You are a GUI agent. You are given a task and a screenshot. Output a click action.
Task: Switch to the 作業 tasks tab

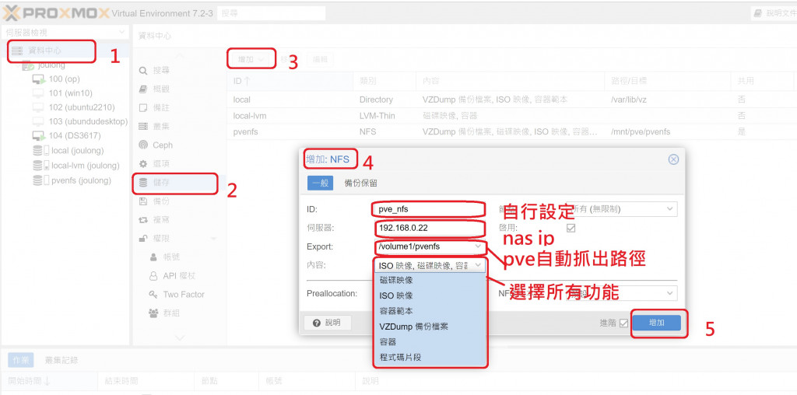[21, 360]
